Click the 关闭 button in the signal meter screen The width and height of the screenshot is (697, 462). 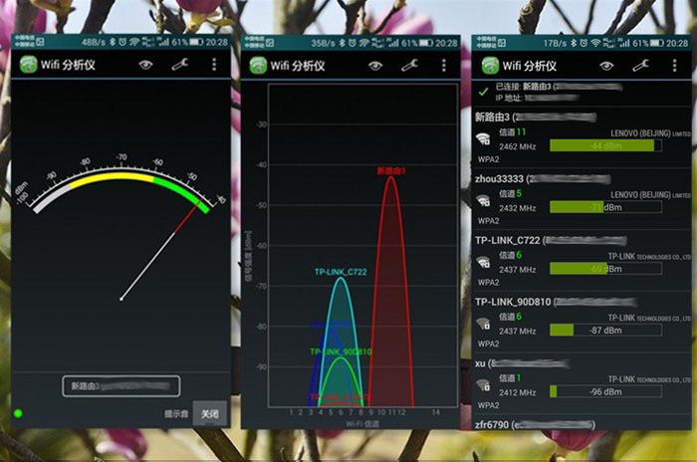tap(210, 414)
